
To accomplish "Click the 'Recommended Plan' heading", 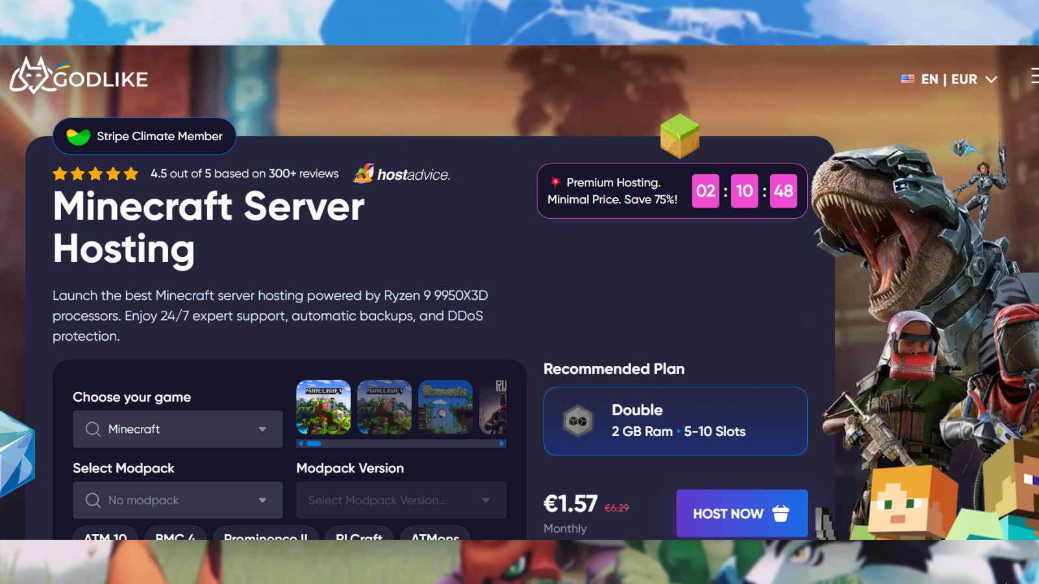I will [x=614, y=369].
